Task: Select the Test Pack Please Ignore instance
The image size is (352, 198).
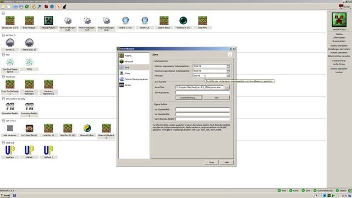Action: click(x=10, y=62)
